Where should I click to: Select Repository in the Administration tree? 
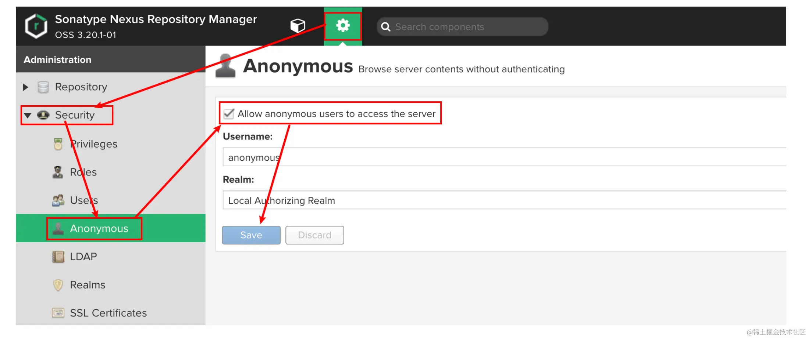pyautogui.click(x=81, y=87)
